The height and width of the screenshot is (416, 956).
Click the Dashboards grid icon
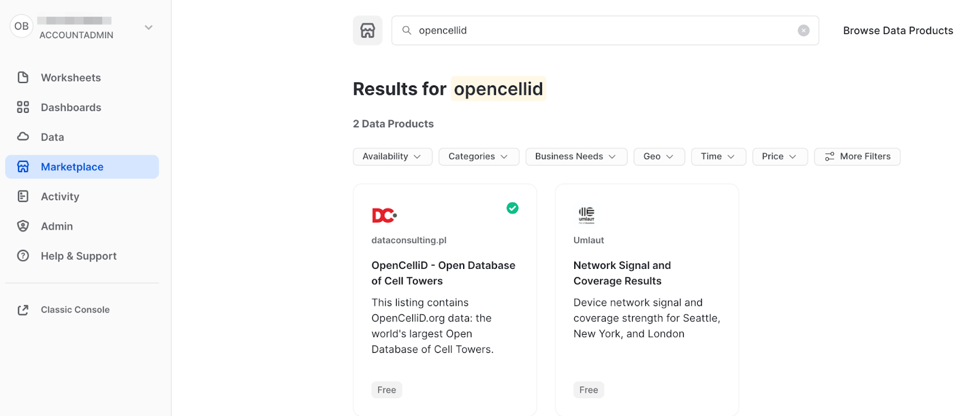click(23, 108)
